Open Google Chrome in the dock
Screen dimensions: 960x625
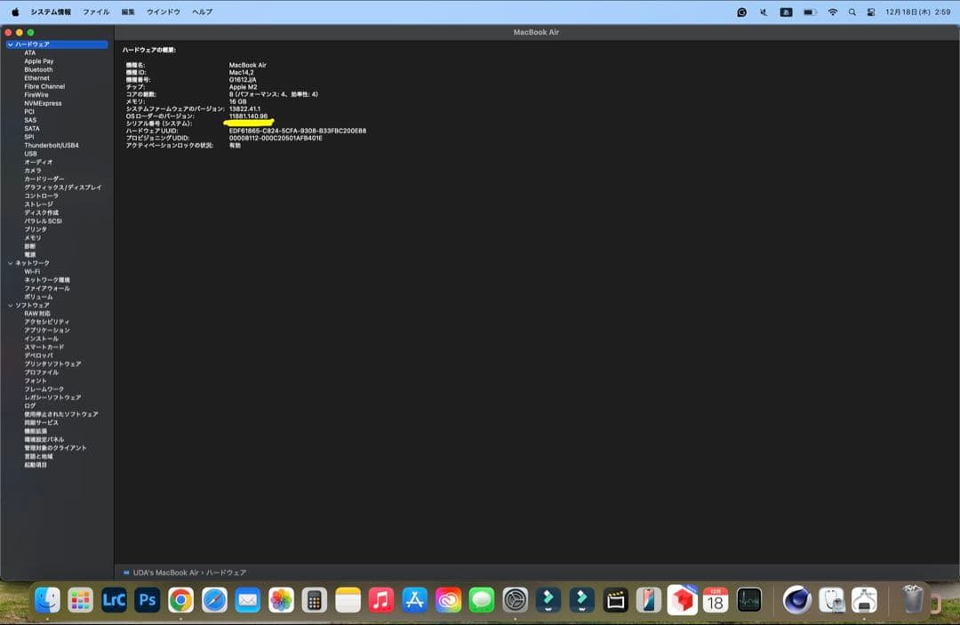181,600
